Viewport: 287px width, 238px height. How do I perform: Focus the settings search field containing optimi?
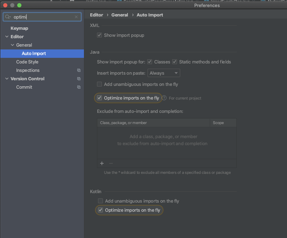point(42,17)
